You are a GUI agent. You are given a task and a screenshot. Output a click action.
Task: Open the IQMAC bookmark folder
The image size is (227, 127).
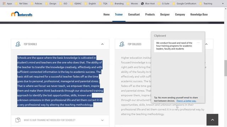pos(76,4)
